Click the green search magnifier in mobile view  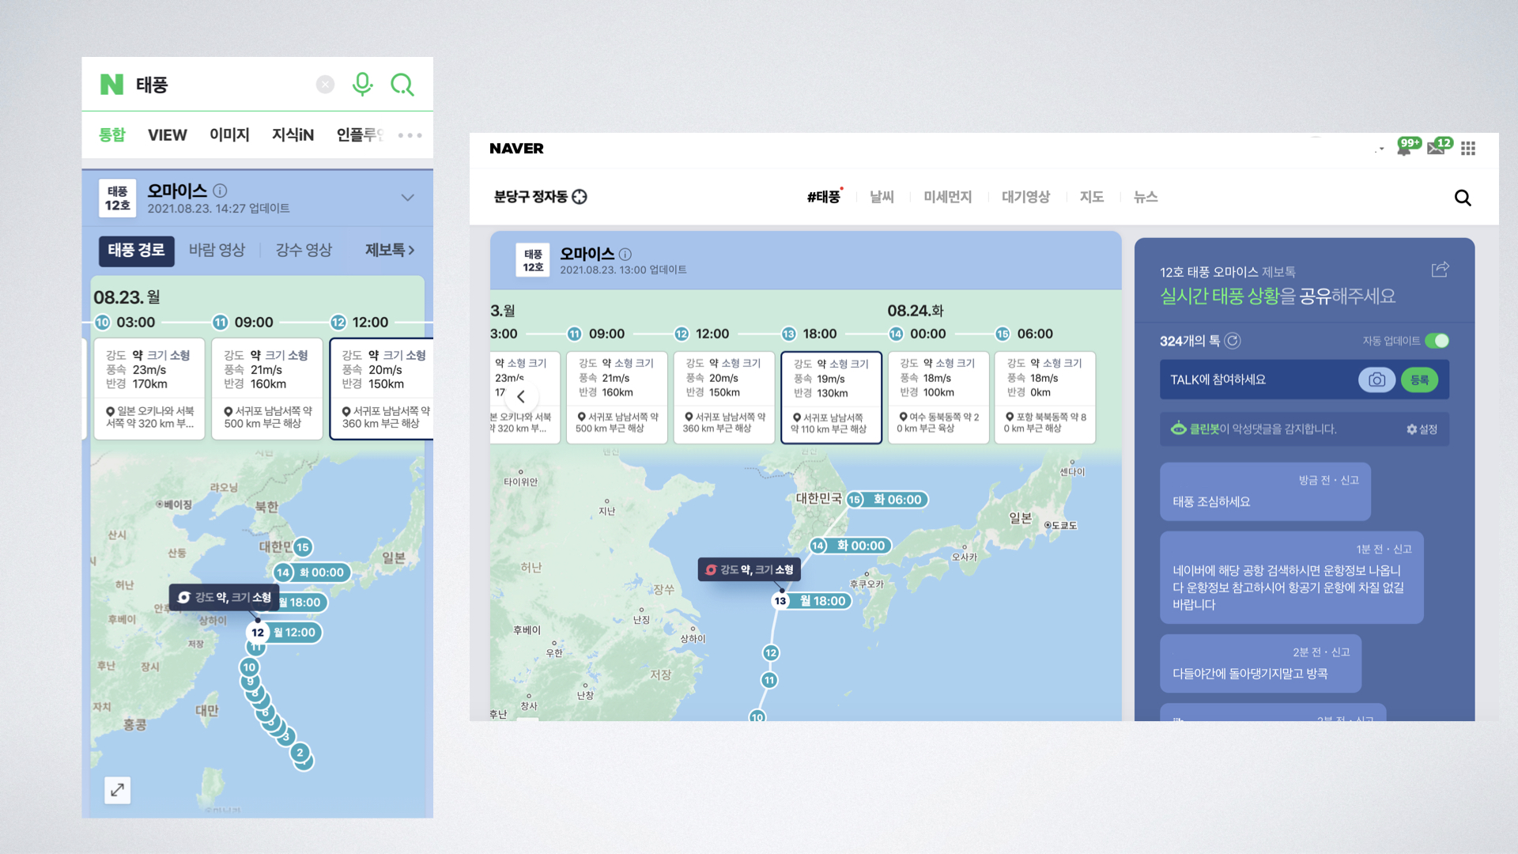(402, 85)
